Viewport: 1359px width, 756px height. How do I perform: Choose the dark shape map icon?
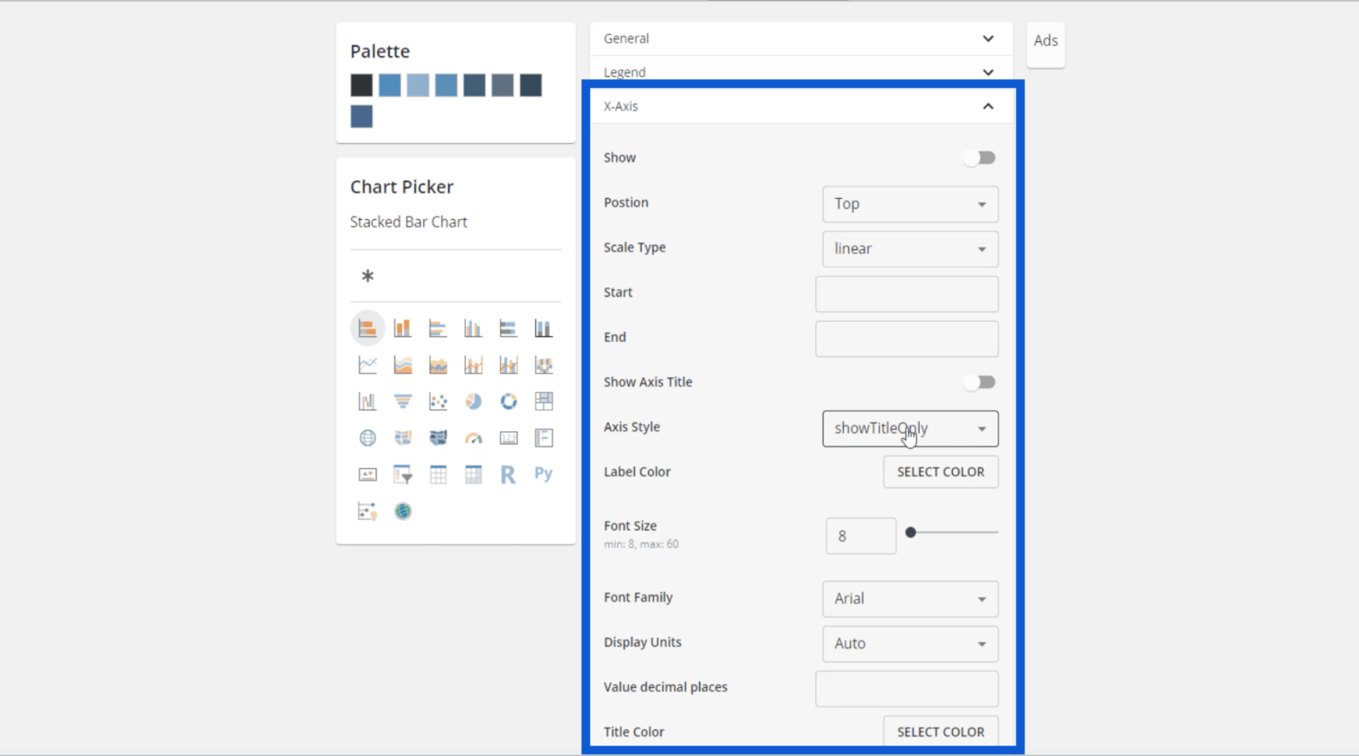pyautogui.click(x=438, y=437)
